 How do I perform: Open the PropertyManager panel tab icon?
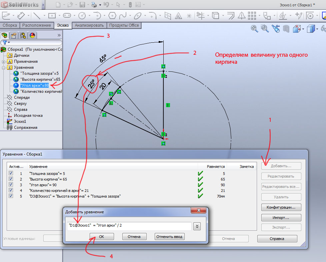click(x=14, y=35)
